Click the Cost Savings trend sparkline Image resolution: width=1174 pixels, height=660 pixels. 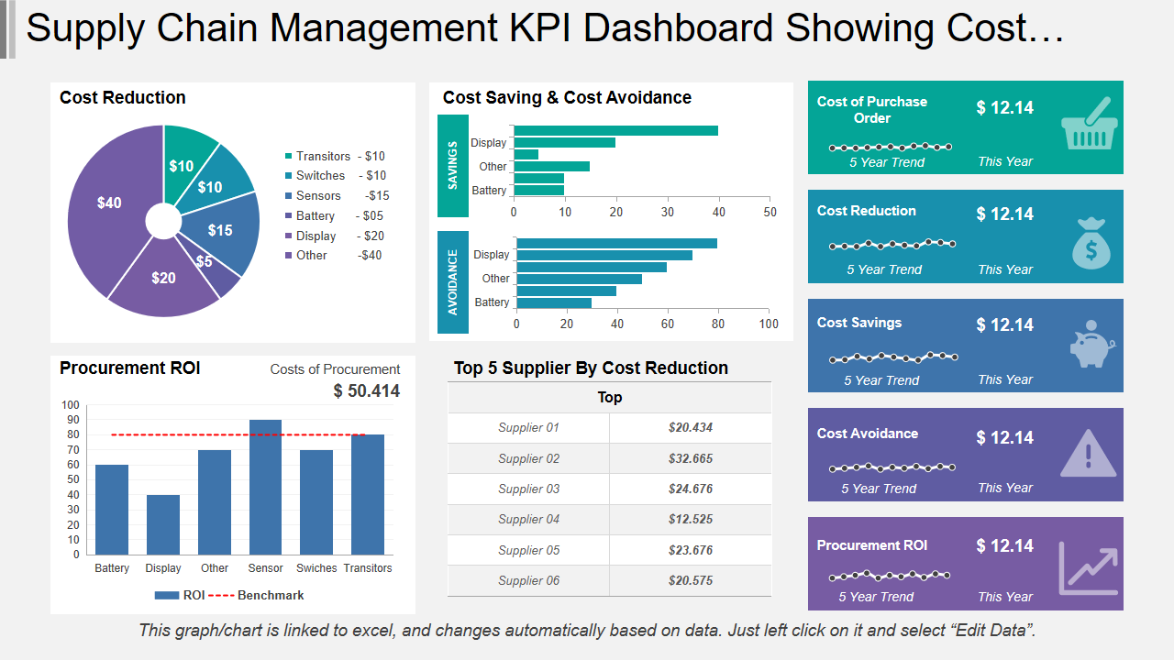[x=892, y=357]
